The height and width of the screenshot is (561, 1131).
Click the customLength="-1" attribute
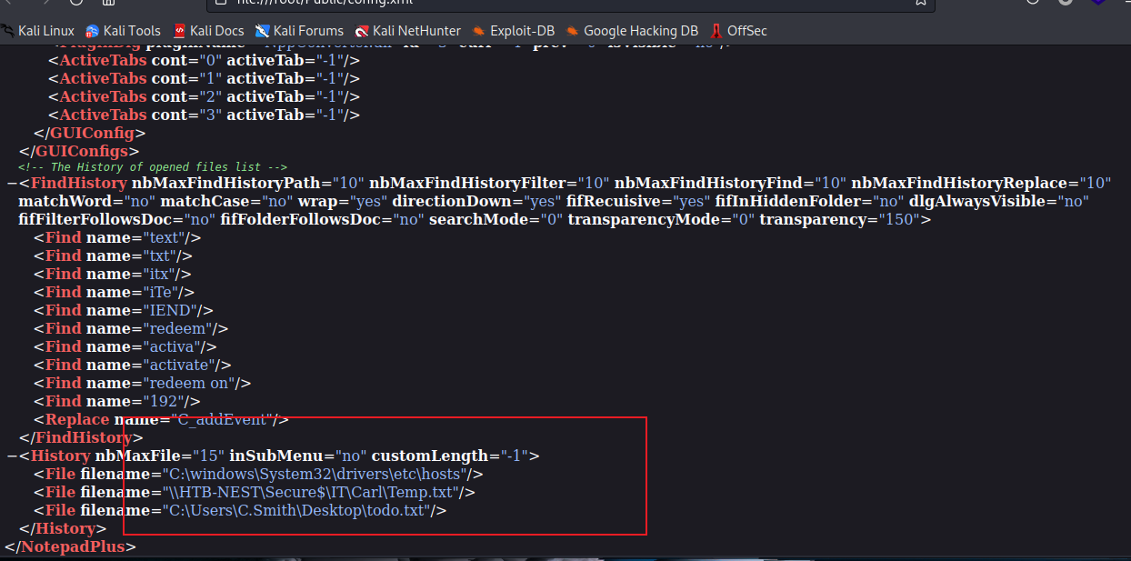451,456
